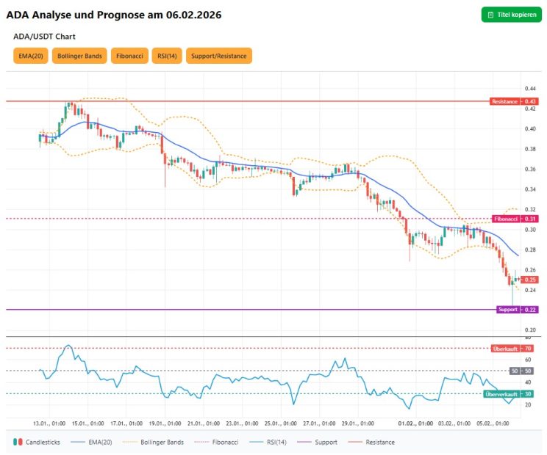Toggle the orange RSI(14) indicator button

pos(167,56)
